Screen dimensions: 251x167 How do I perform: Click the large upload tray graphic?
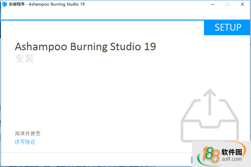[x=209, y=126]
